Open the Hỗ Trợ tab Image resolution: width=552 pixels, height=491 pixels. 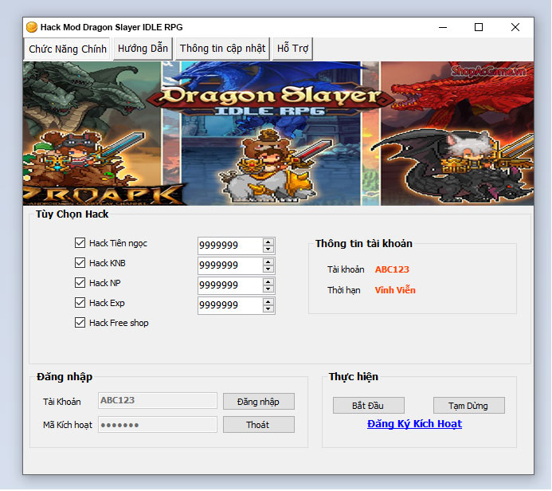click(292, 49)
